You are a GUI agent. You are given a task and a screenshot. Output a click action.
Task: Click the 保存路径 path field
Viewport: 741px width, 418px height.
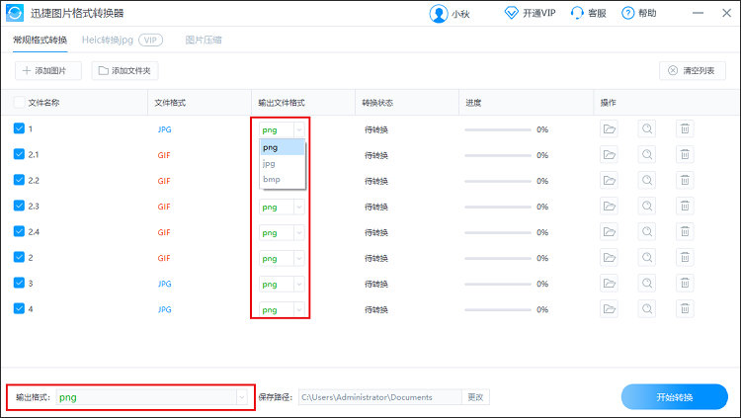click(x=380, y=397)
